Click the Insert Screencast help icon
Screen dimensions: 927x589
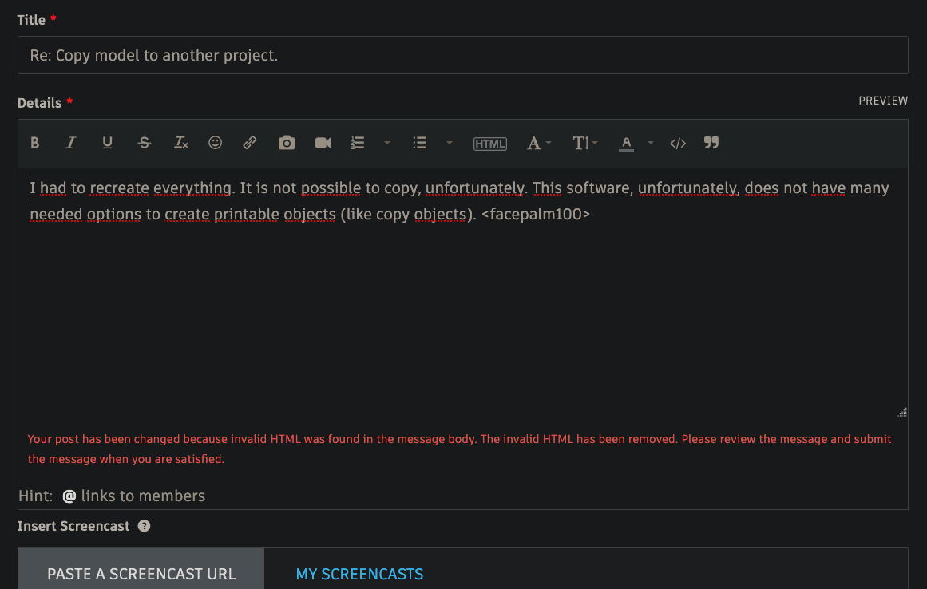click(144, 525)
